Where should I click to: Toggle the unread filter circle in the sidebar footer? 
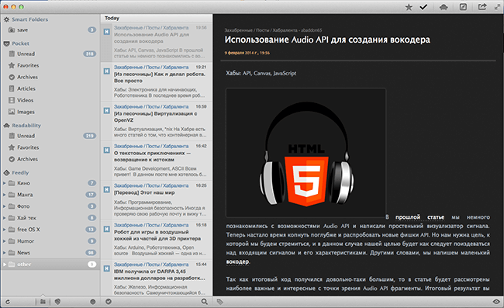[x=93, y=302]
